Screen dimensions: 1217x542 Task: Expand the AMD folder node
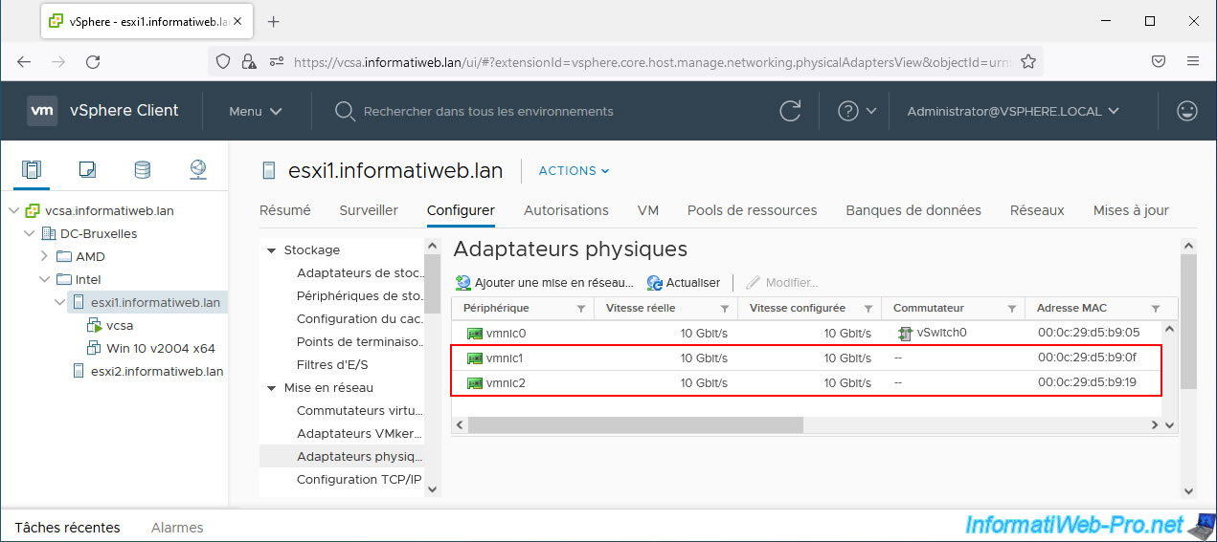44,257
